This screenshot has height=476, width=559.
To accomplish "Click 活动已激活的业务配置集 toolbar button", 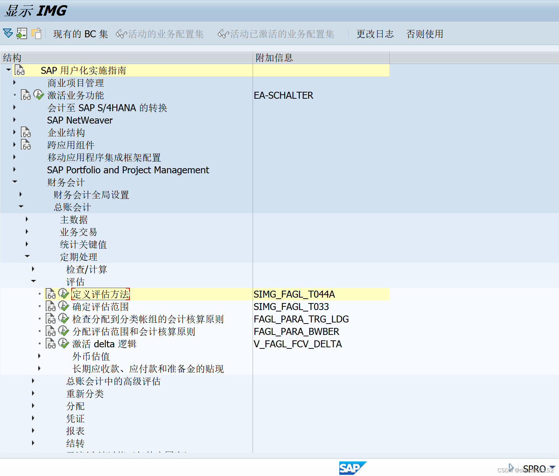I will 276,34.
